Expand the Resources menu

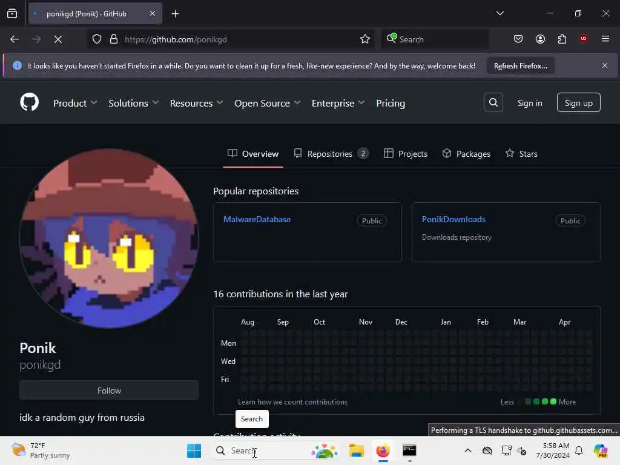pyautogui.click(x=197, y=103)
